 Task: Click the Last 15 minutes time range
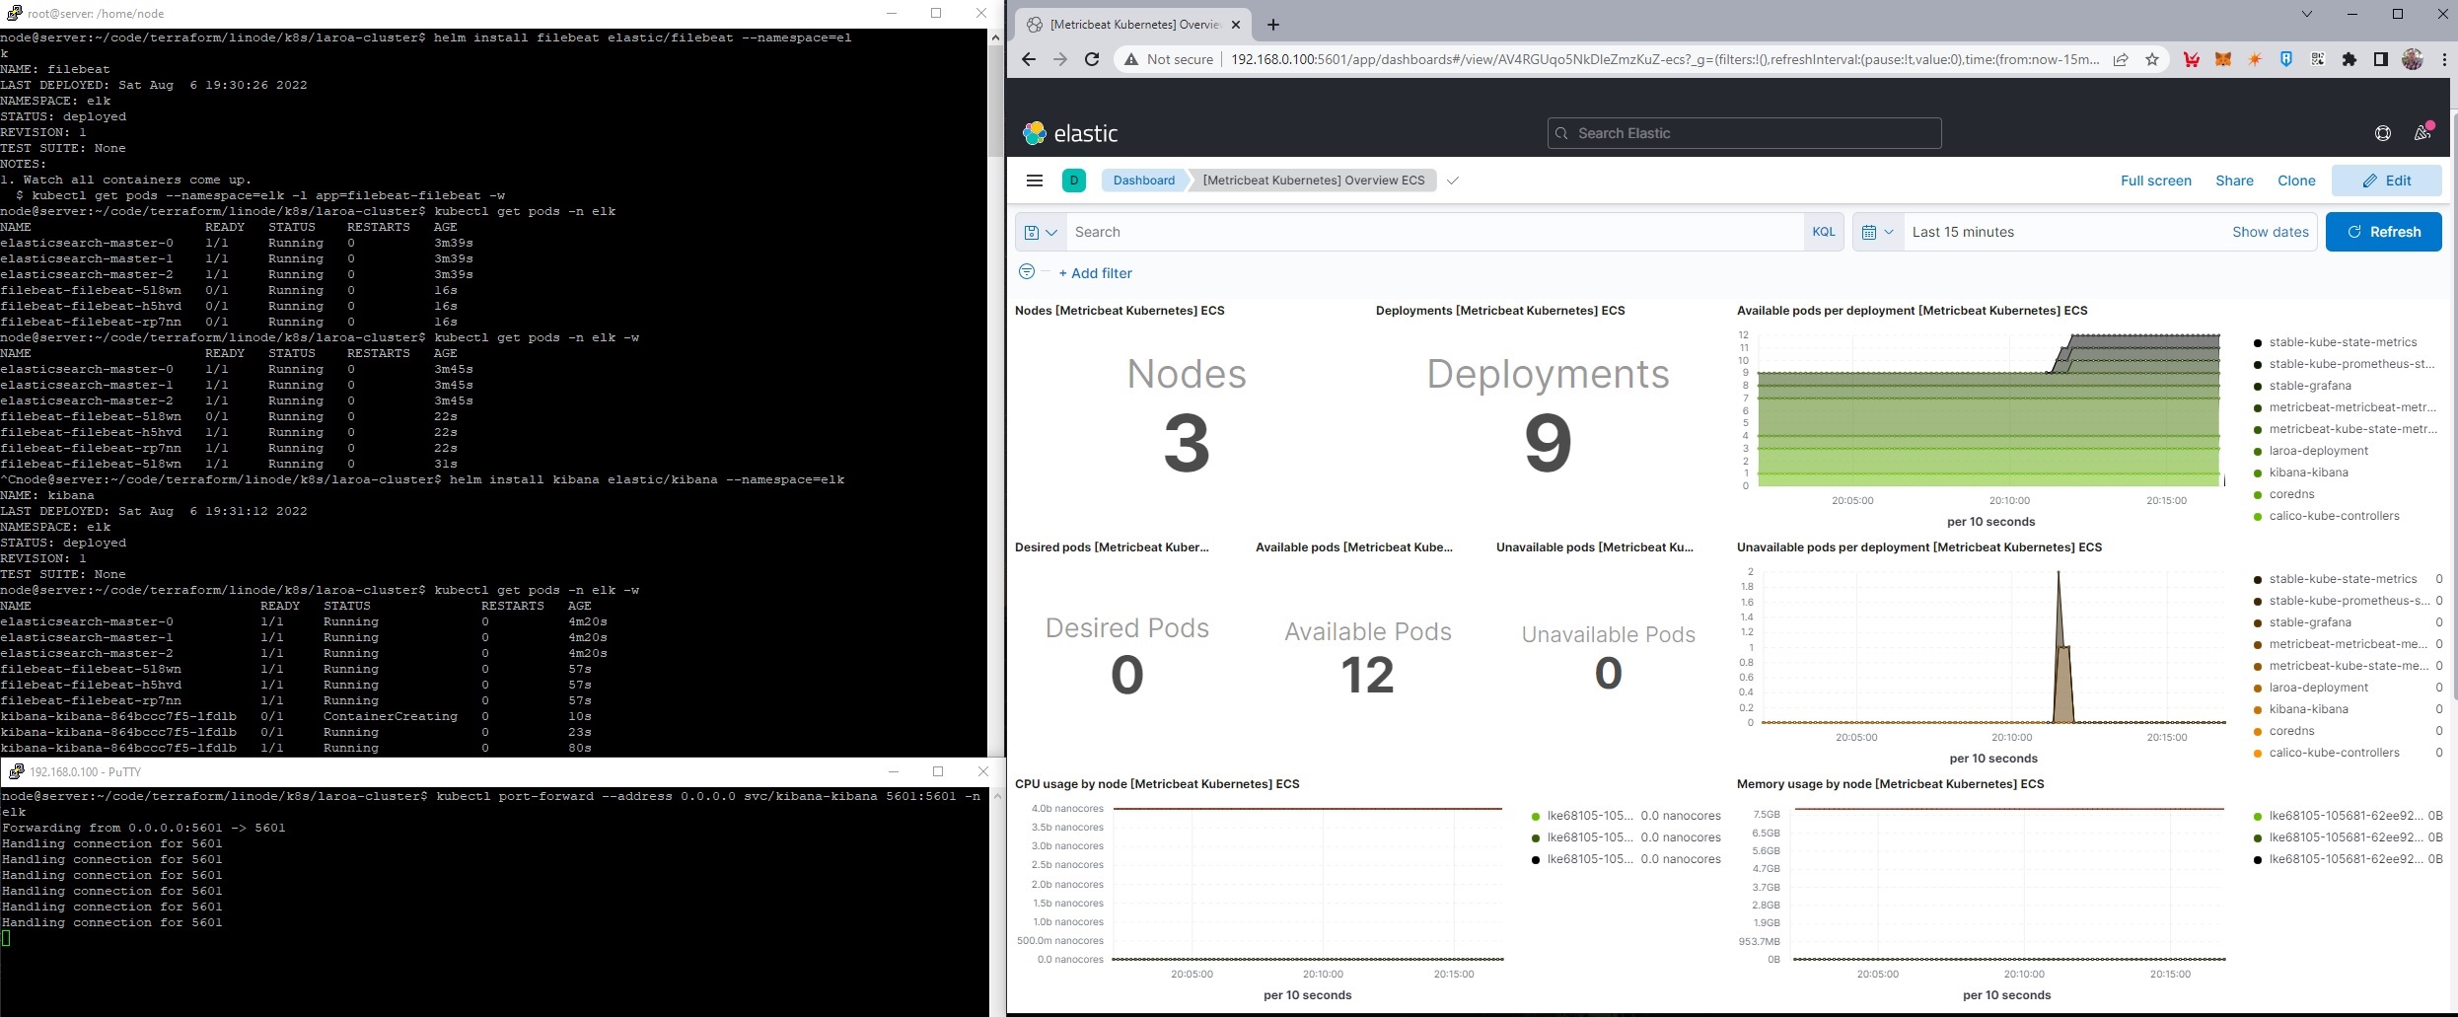coord(1963,232)
